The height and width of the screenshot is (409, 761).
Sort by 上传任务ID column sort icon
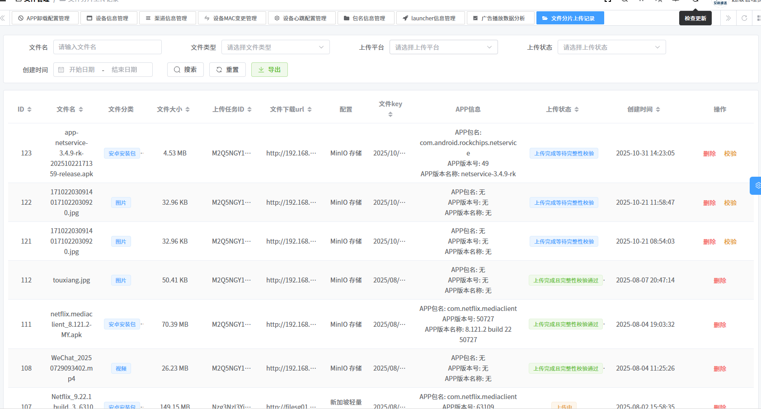(x=249, y=109)
